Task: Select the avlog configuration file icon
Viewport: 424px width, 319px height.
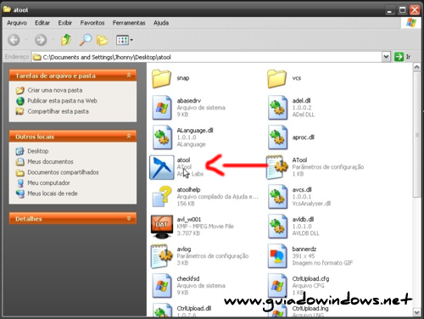Action: [161, 256]
